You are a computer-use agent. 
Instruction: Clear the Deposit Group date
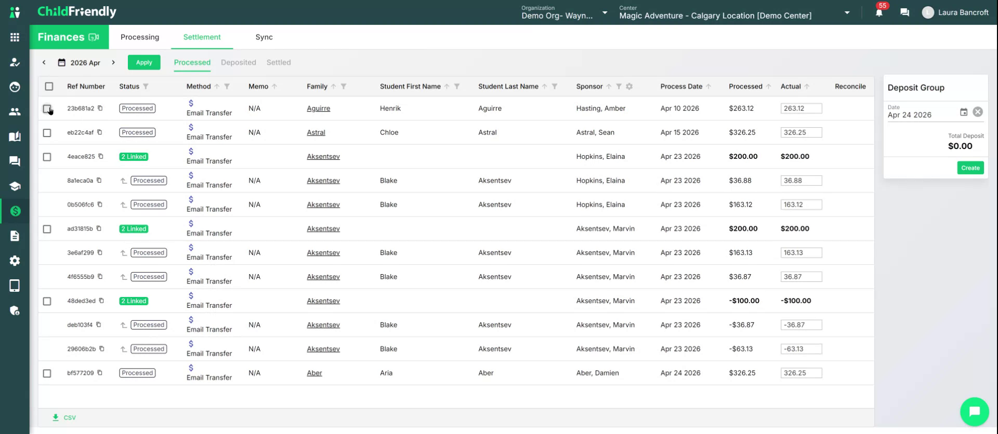[978, 112]
